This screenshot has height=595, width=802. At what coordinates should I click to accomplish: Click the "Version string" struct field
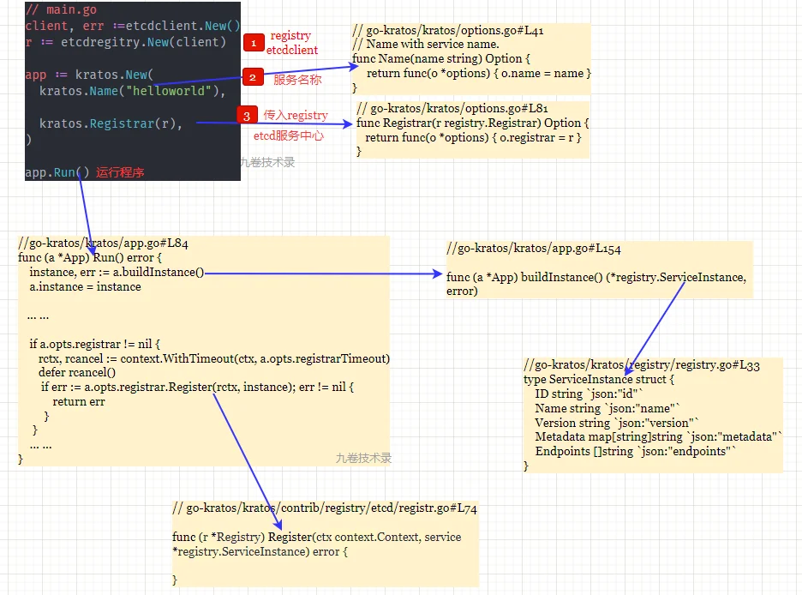tap(617, 423)
